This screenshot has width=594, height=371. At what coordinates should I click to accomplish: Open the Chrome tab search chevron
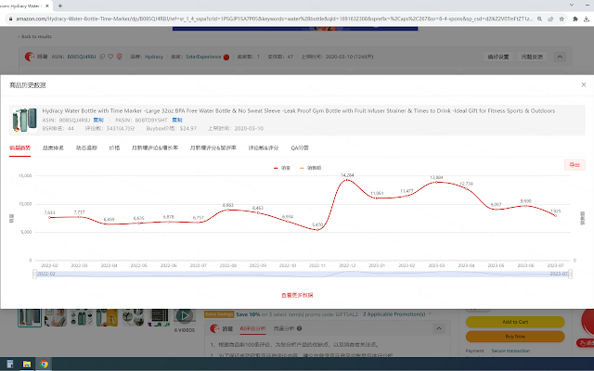click(572, 5)
